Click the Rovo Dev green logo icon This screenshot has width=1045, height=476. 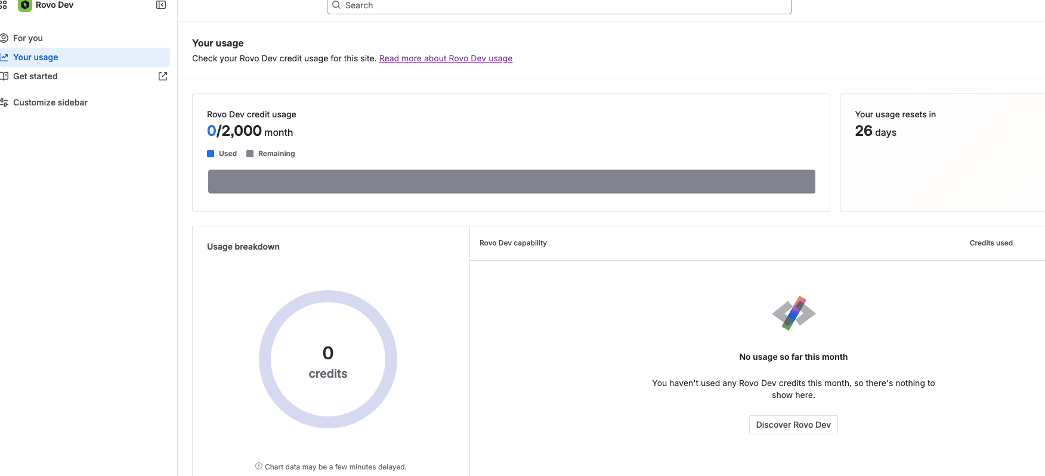tap(25, 5)
